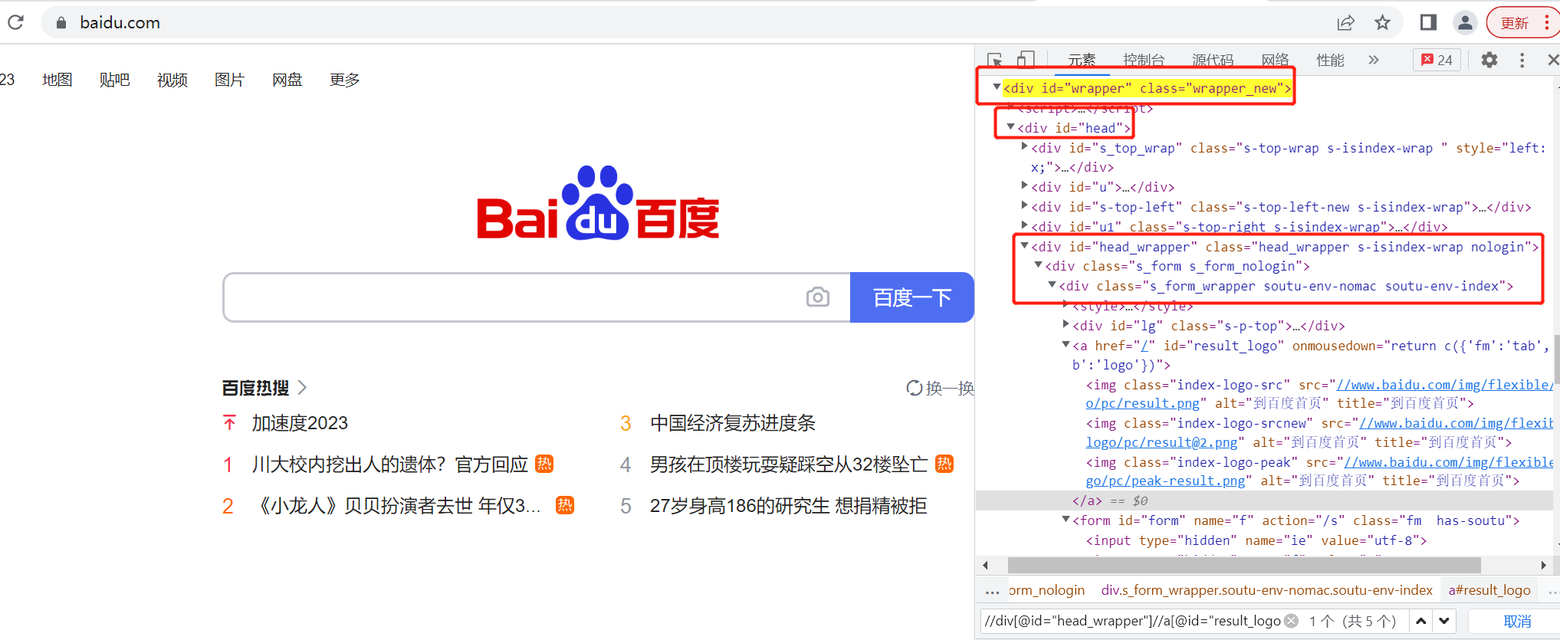Open the 网盘 link
This screenshot has height=640, width=1560.
(x=287, y=80)
